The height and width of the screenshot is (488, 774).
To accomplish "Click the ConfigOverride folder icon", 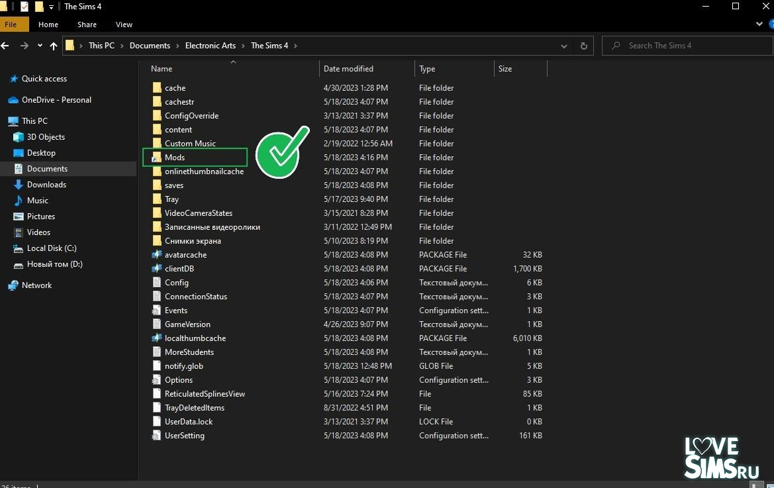I will click(x=157, y=115).
